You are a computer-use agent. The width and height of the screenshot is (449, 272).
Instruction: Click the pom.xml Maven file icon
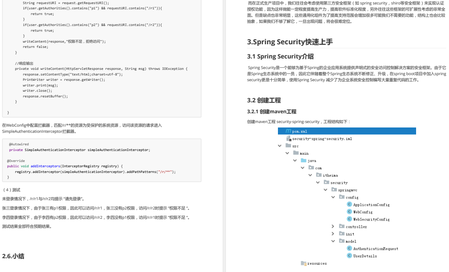click(288, 131)
